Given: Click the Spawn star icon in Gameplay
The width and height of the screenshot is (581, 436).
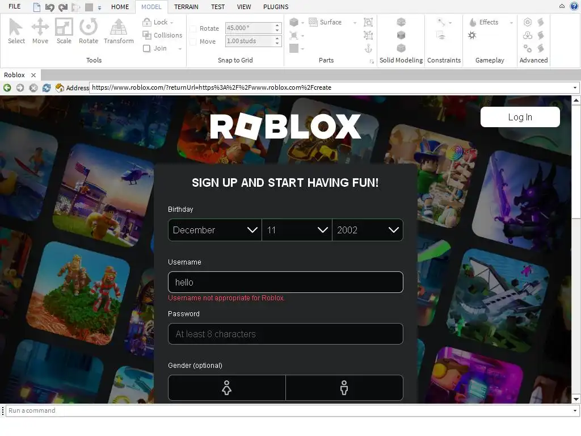Looking at the screenshot, I should (472, 35).
